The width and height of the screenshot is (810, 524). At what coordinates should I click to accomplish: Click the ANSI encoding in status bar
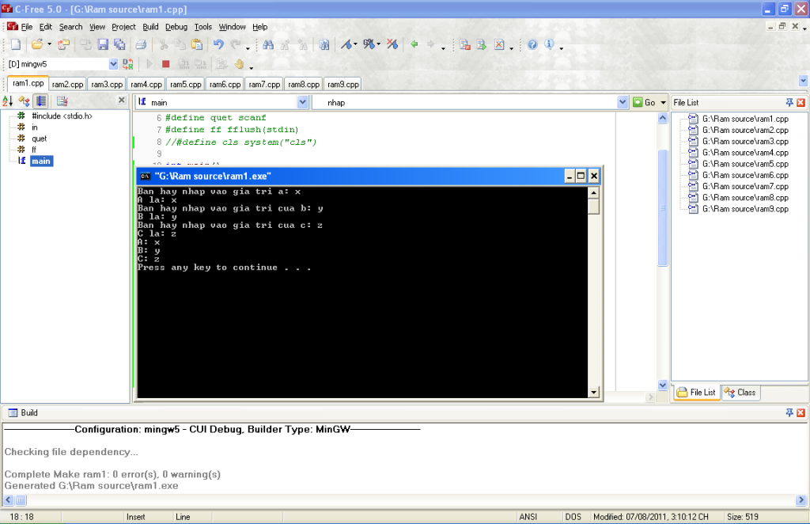coord(528,517)
